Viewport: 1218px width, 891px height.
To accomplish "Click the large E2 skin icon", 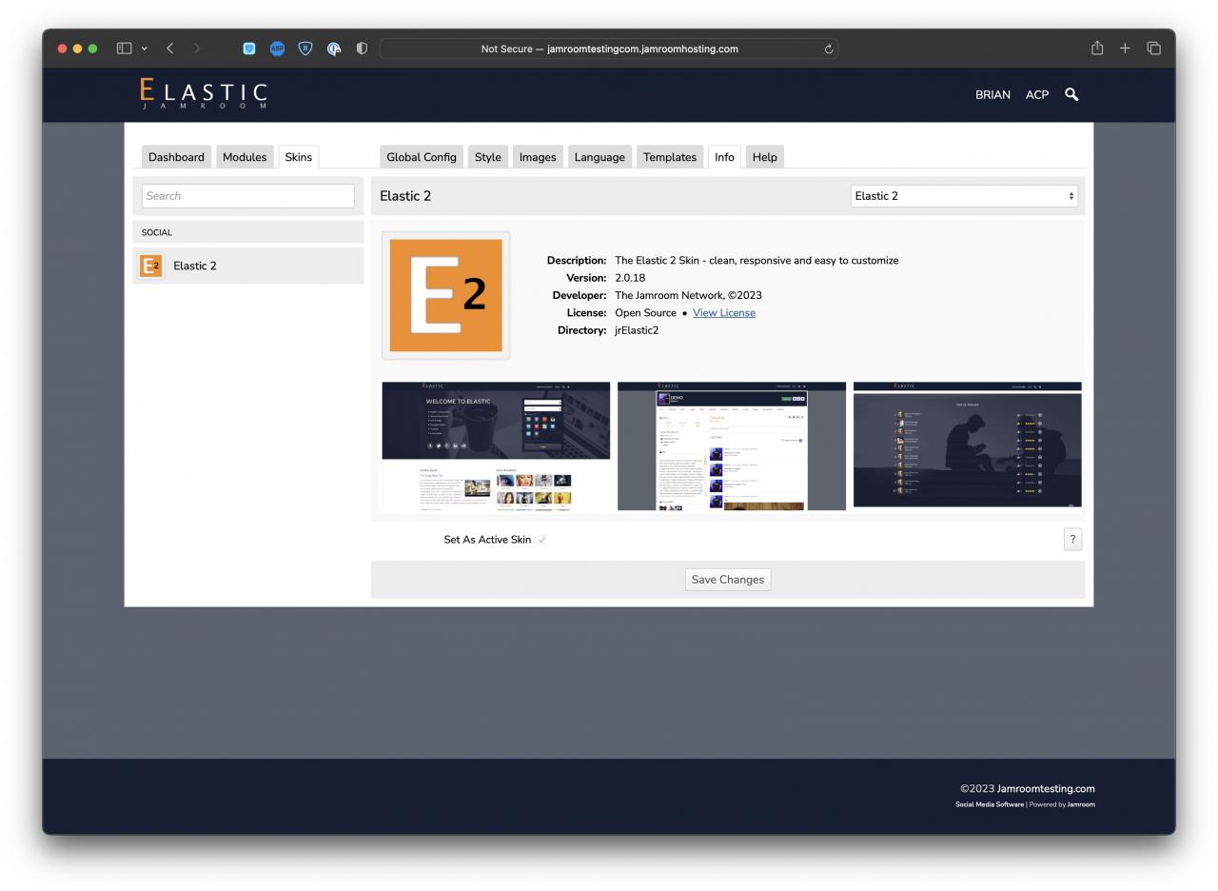I will [445, 295].
